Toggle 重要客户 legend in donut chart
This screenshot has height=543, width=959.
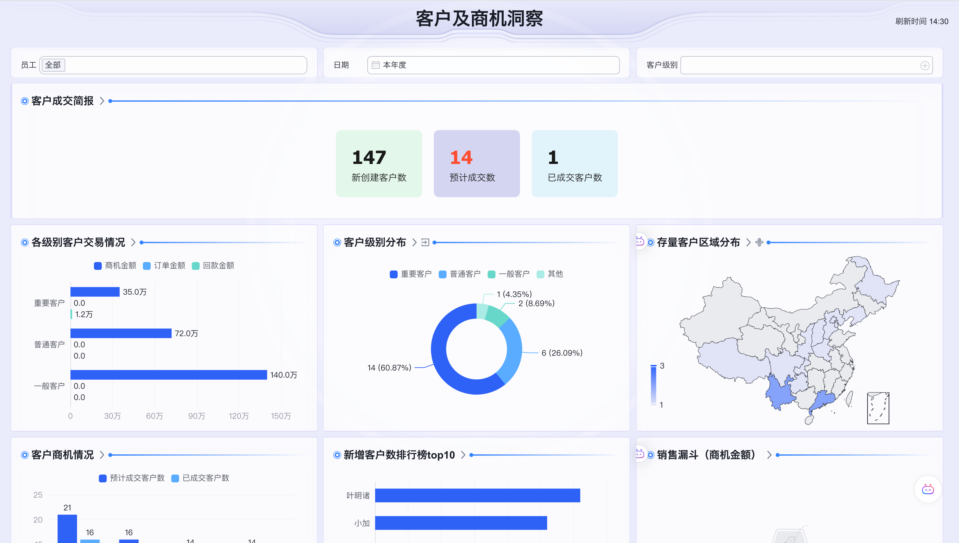tap(410, 274)
